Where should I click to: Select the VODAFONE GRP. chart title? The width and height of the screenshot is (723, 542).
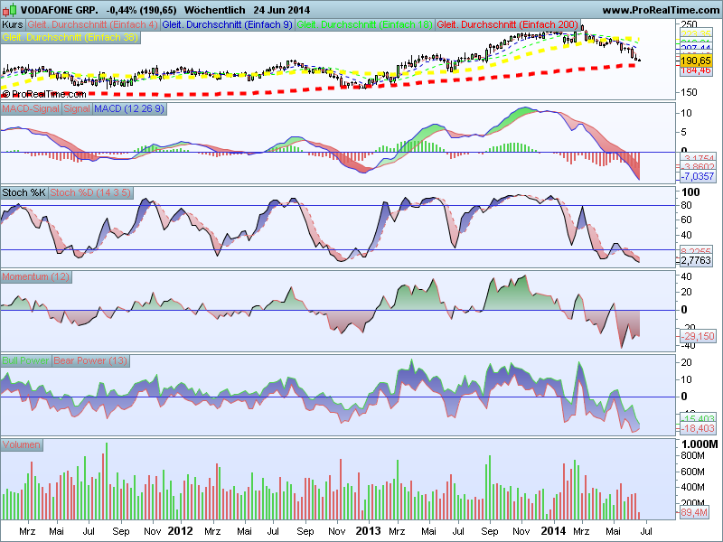59,10
